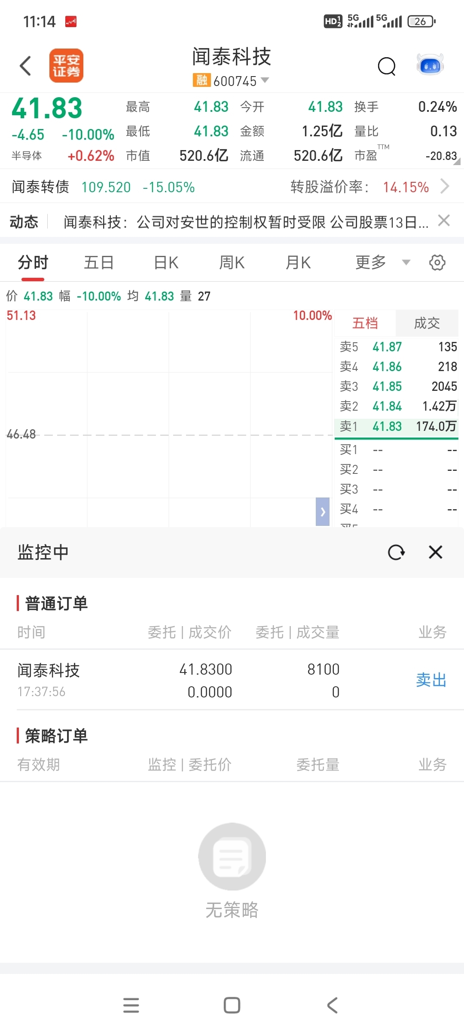Image resolution: width=464 pixels, height=1032 pixels.
Task: Expand stock code 600745 dropdown arrow
Action: (265, 80)
